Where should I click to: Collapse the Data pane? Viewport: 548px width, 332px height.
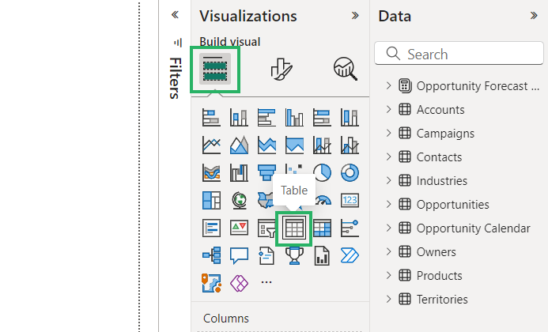(534, 16)
